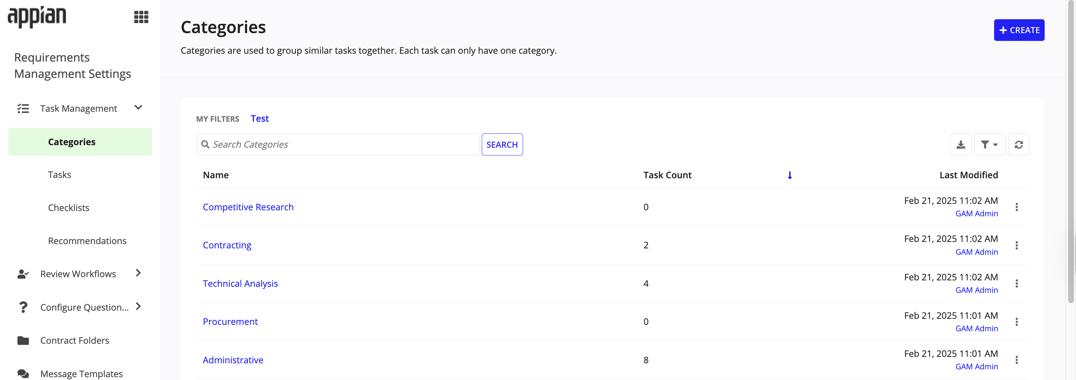Click the Configure Questions question mark icon
This screenshot has height=380, width=1076.
click(23, 307)
